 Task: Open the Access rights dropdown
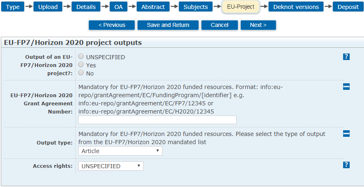[111, 166]
